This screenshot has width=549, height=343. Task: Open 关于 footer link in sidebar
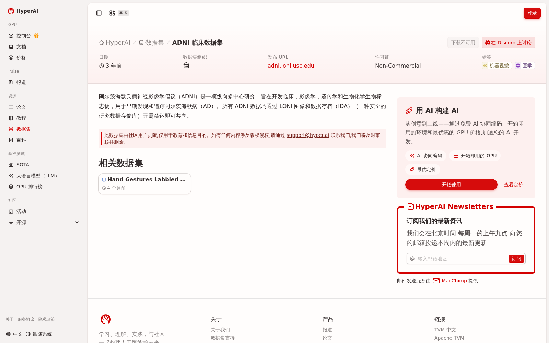[10, 319]
